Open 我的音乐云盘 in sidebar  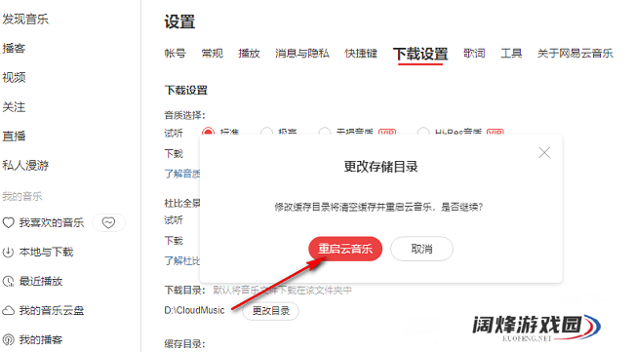[x=52, y=310]
